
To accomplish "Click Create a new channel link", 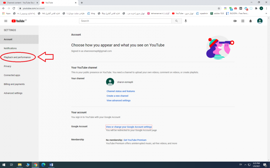I will tap(118, 96).
